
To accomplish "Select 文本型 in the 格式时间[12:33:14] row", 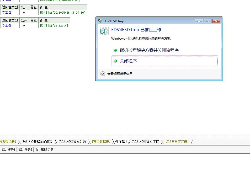I will [7, 26].
